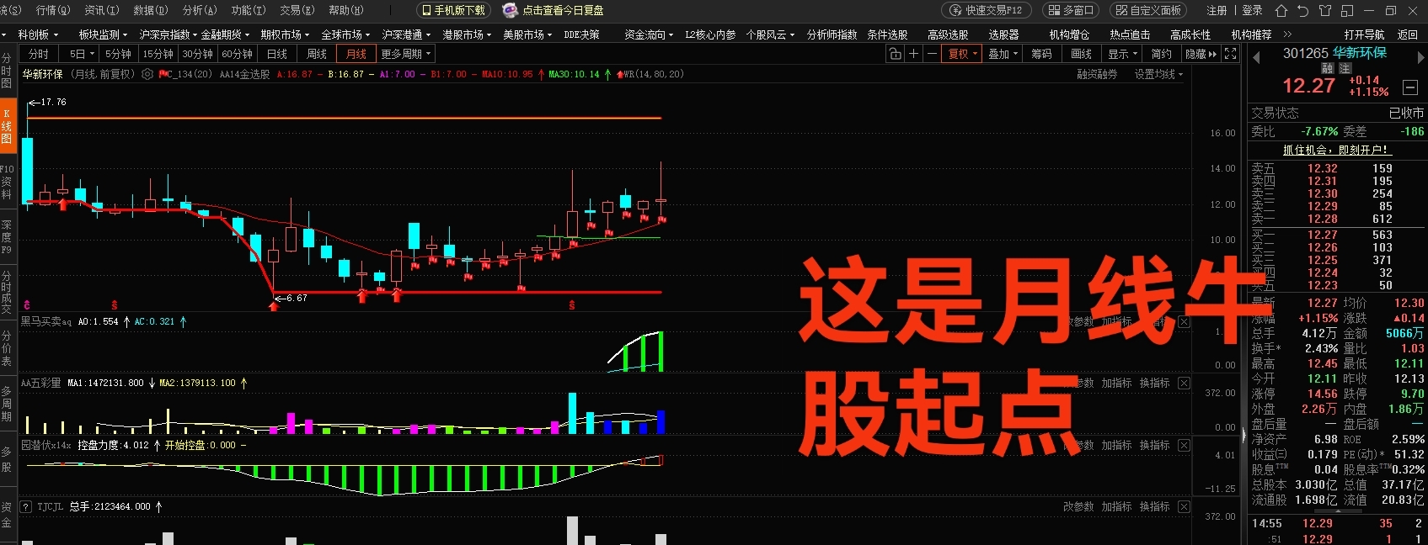Open the skin (shirt) icon
The width and height of the screenshot is (1428, 545).
point(1325,11)
